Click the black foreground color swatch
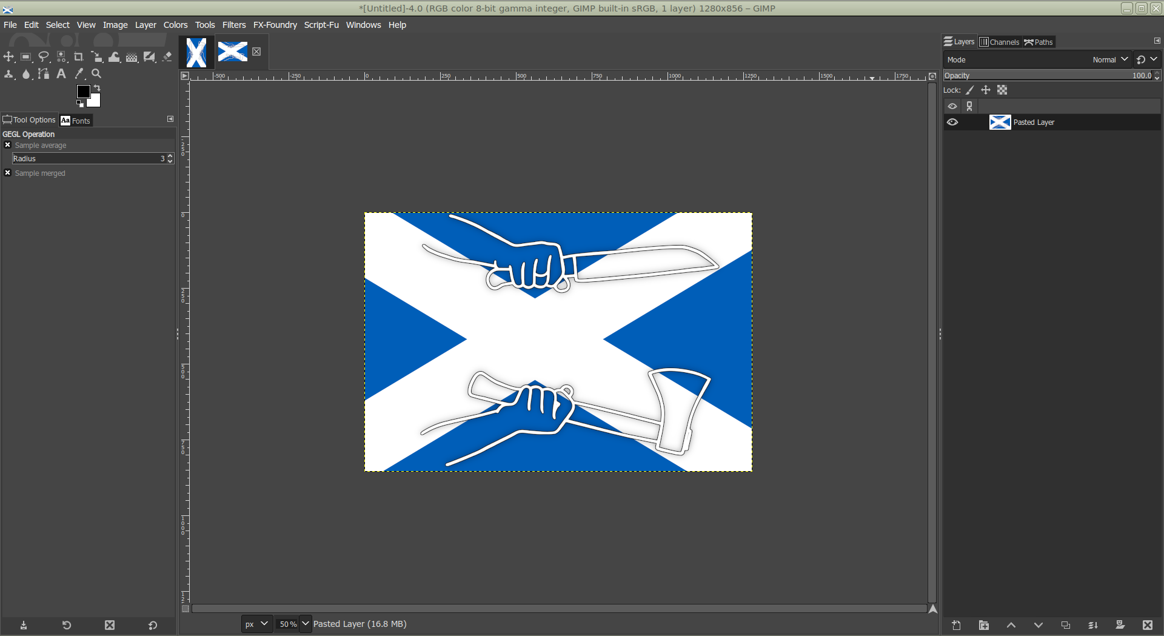Viewport: 1164px width, 636px height. click(83, 92)
